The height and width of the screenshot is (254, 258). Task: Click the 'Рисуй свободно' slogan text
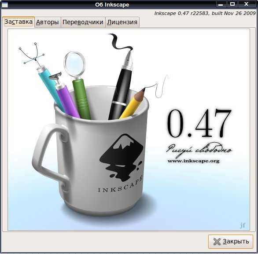pyautogui.click(x=199, y=150)
